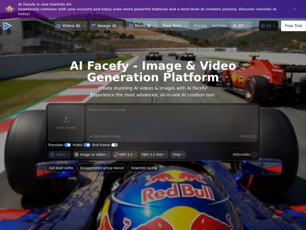Expand the Free Tools menu
Viewport: 306px width, 230px height.
(175, 26)
